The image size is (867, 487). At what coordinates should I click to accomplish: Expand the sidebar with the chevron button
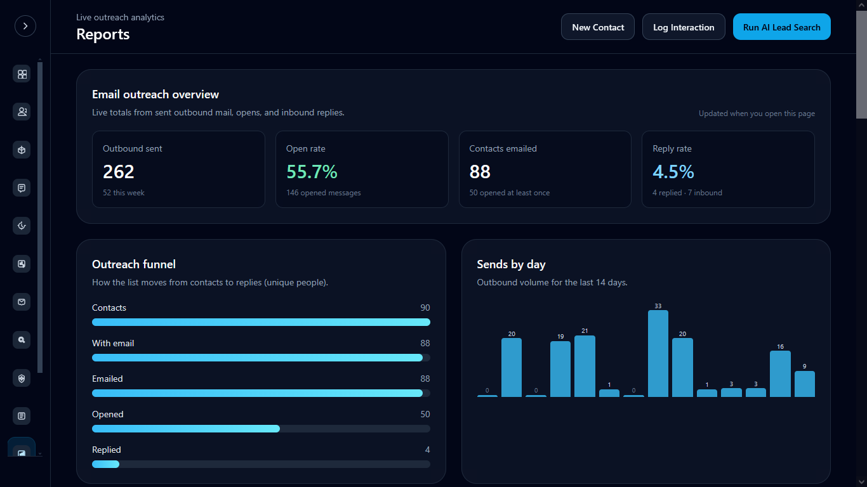pyautogui.click(x=25, y=26)
